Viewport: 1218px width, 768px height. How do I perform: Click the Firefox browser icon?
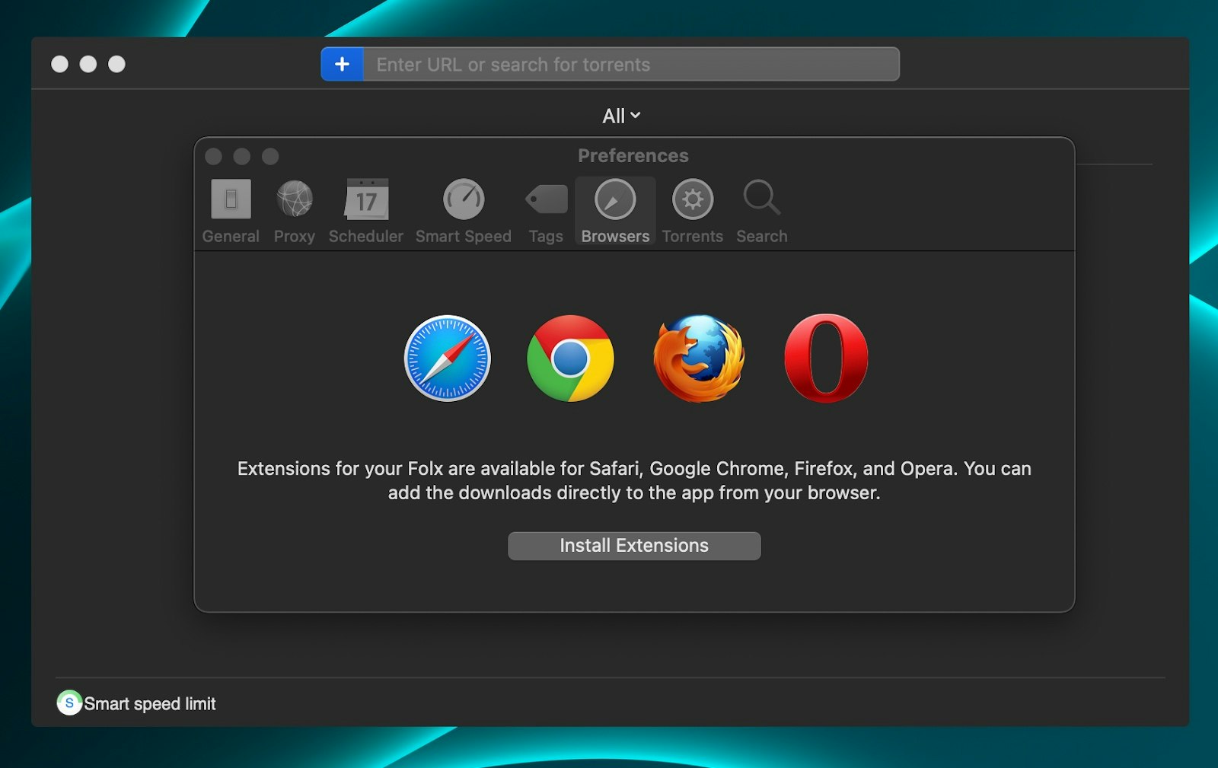click(x=699, y=358)
